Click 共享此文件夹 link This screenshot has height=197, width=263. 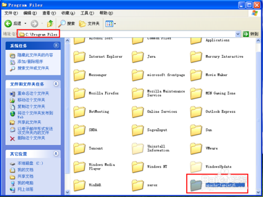point(29,122)
